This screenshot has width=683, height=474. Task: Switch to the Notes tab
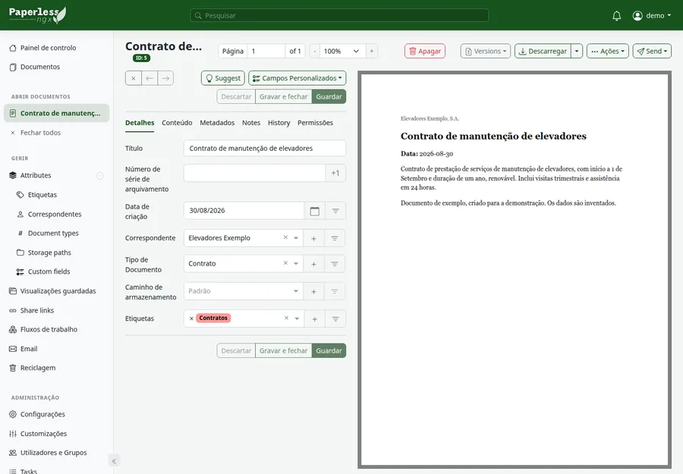[x=251, y=123]
